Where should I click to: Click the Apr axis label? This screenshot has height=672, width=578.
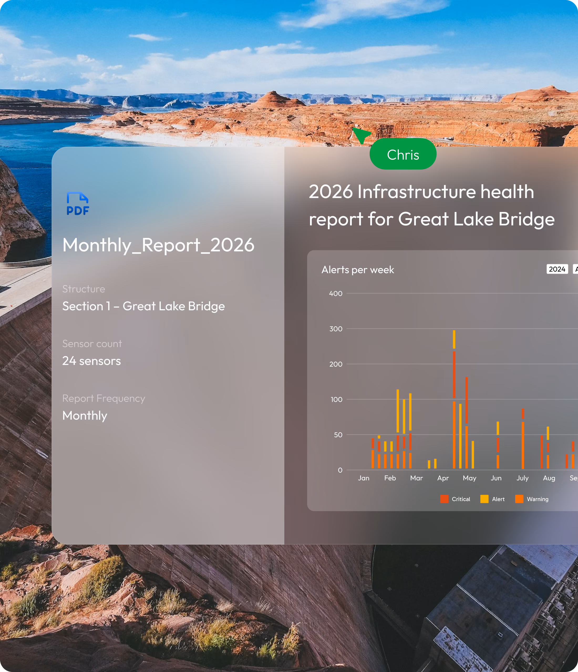[443, 478]
